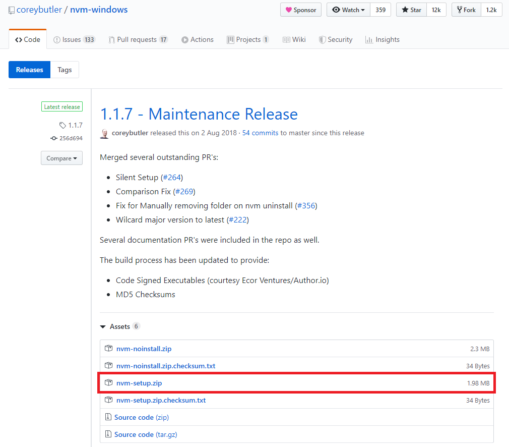Screen dimensions: 509x447
Task: Click file icon beside Source code (tar.gz)
Action: [108, 434]
